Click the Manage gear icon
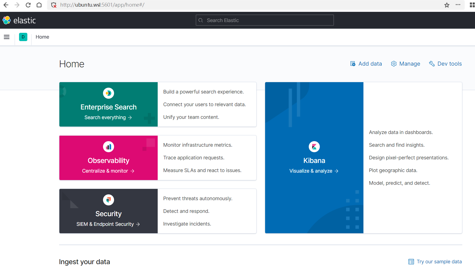This screenshot has width=475, height=268. [394, 64]
